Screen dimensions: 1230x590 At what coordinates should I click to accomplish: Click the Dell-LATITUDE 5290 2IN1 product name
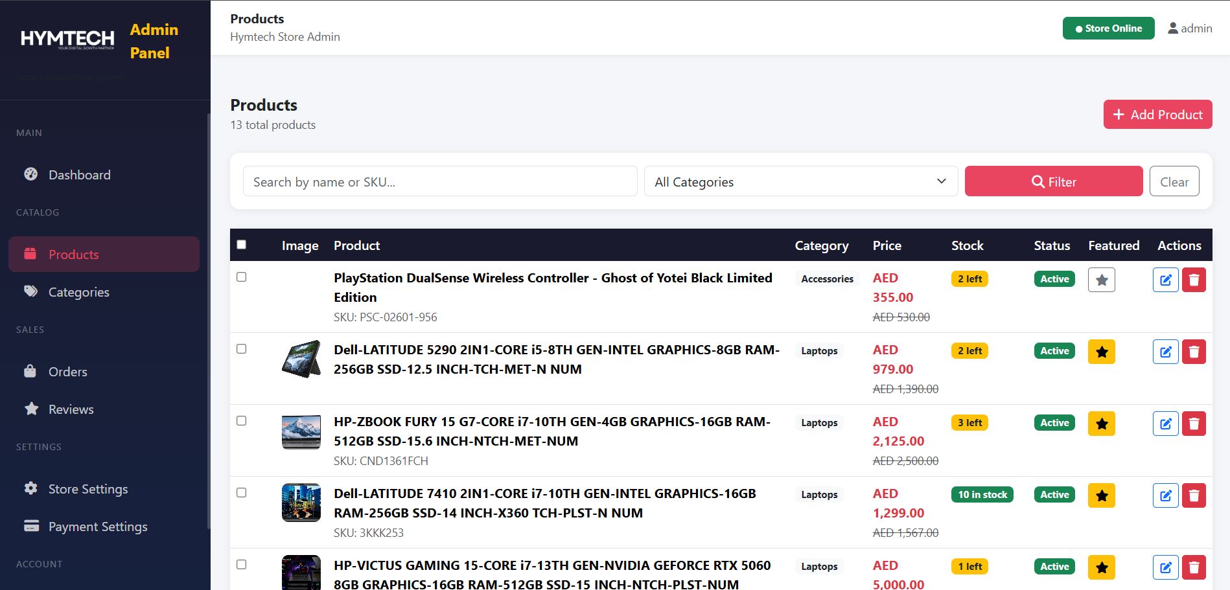(x=557, y=359)
